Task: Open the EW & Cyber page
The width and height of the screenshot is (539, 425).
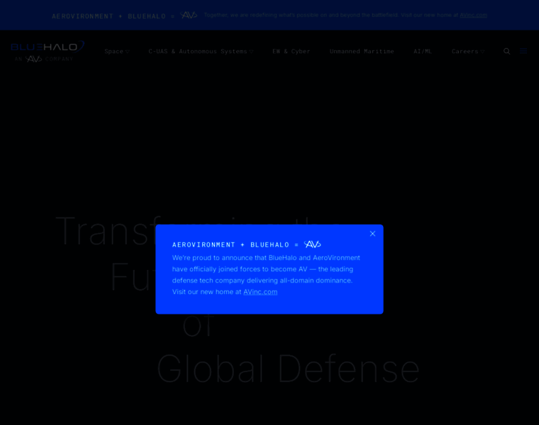Action: click(x=291, y=52)
